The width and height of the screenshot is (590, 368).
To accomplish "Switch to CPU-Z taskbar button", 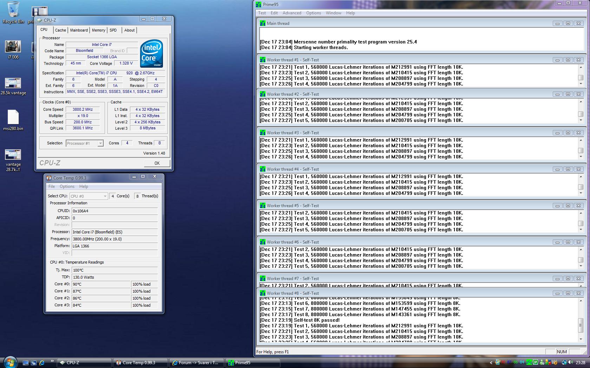I will tap(84, 363).
